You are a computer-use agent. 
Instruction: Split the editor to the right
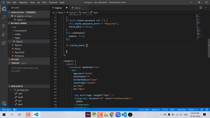click(200, 8)
